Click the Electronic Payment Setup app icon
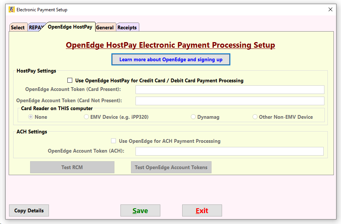The height and width of the screenshot is (224, 341). [x=12, y=9]
